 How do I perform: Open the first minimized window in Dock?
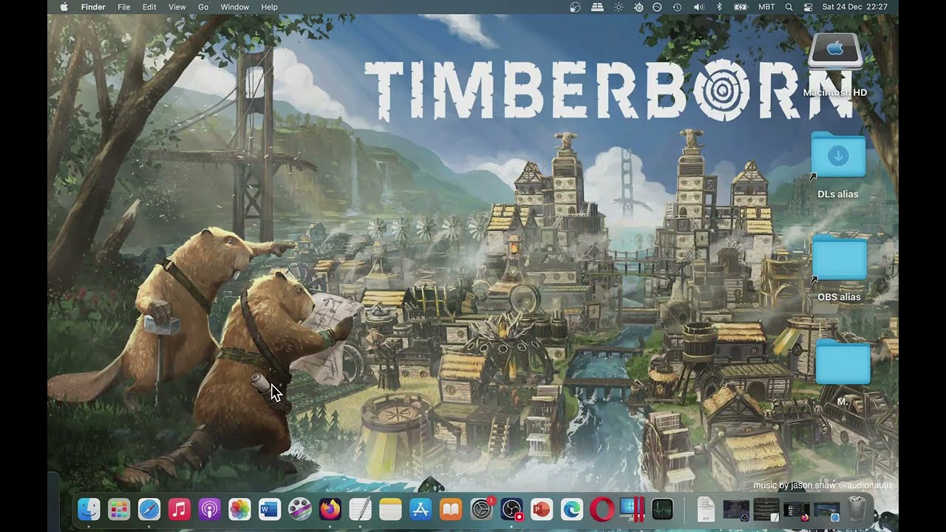(736, 509)
